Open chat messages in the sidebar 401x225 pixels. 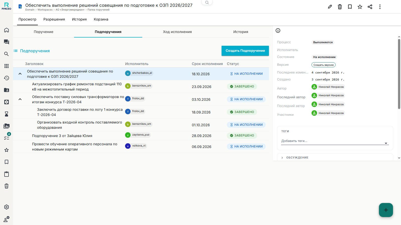coord(7,42)
